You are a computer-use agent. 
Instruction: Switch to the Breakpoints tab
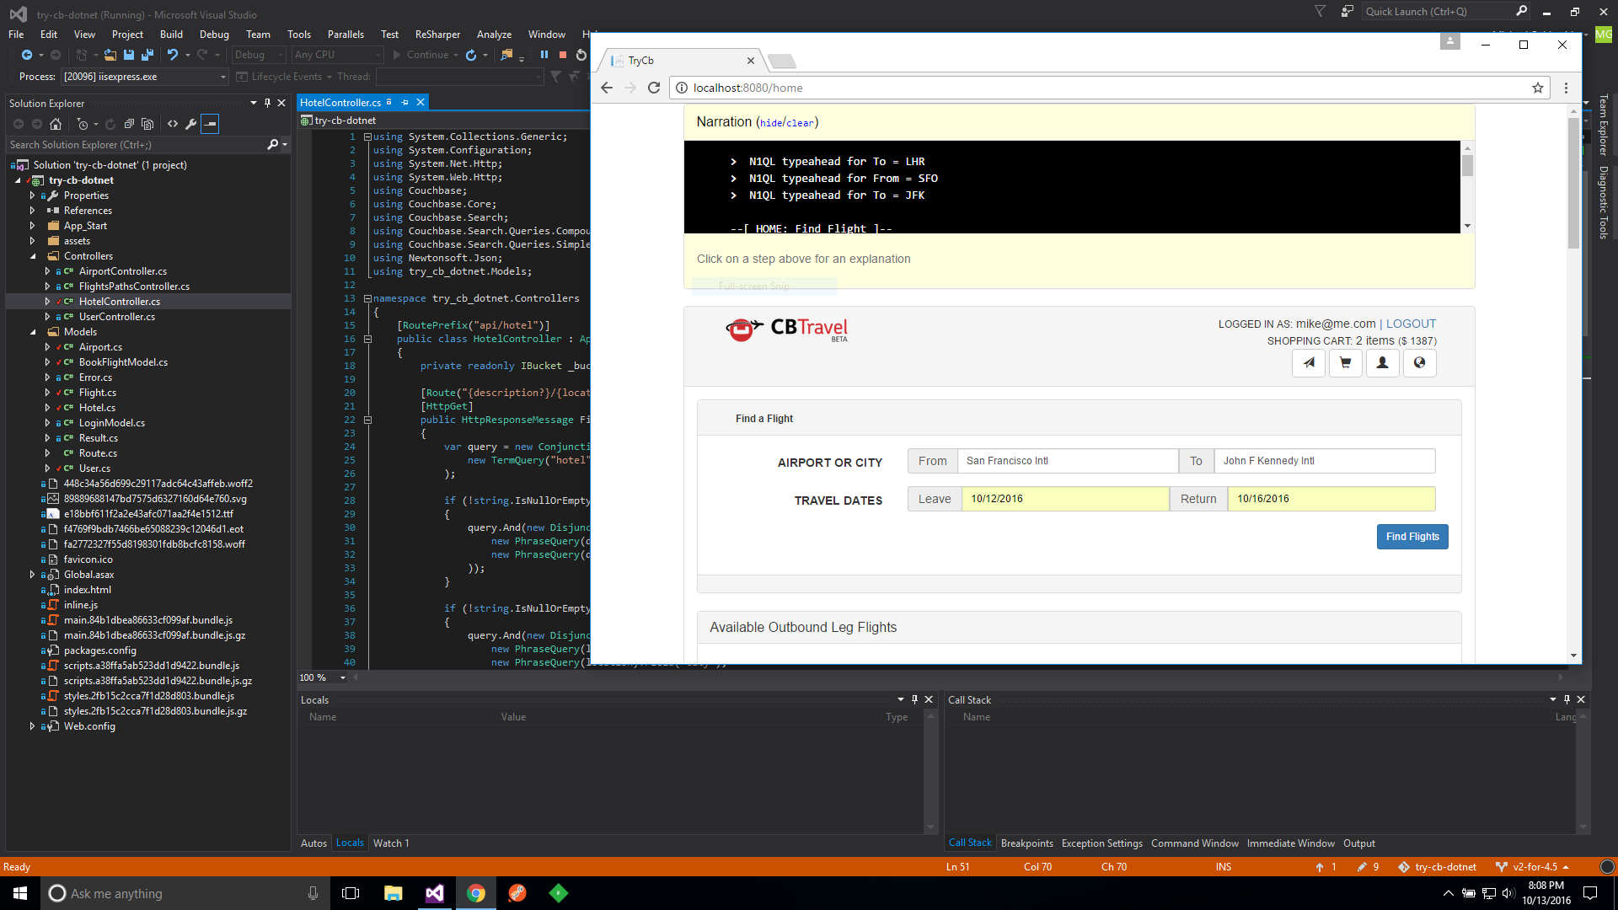tap(1026, 843)
